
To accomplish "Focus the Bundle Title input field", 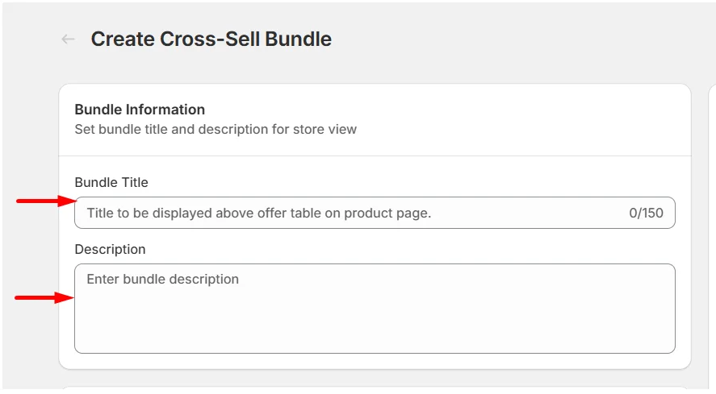I will [x=375, y=213].
